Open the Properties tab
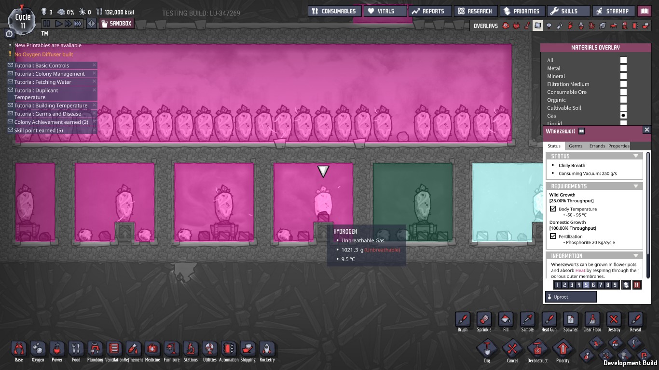This screenshot has width=659, height=370. click(x=618, y=146)
